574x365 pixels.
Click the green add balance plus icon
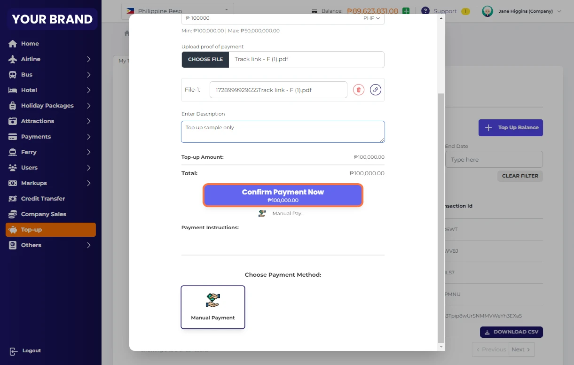(406, 11)
